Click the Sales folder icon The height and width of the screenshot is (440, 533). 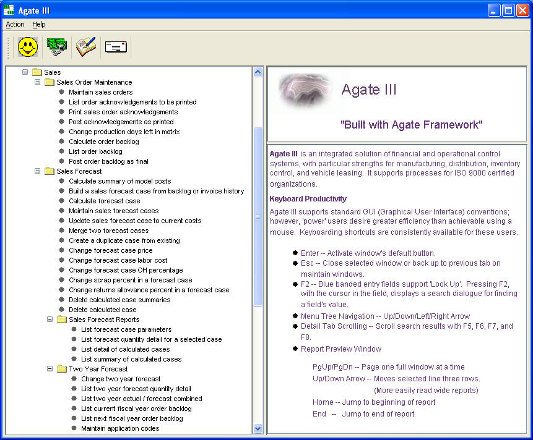pos(37,72)
